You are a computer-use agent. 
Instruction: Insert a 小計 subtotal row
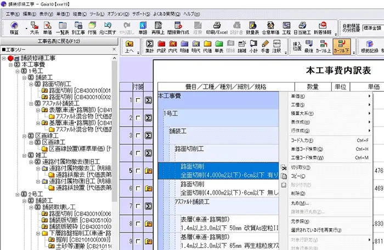(x=253, y=46)
